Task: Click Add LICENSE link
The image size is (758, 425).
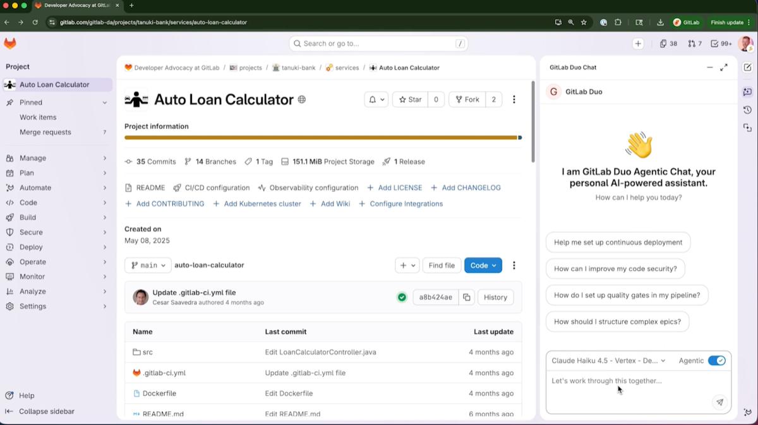Action: pos(395,188)
